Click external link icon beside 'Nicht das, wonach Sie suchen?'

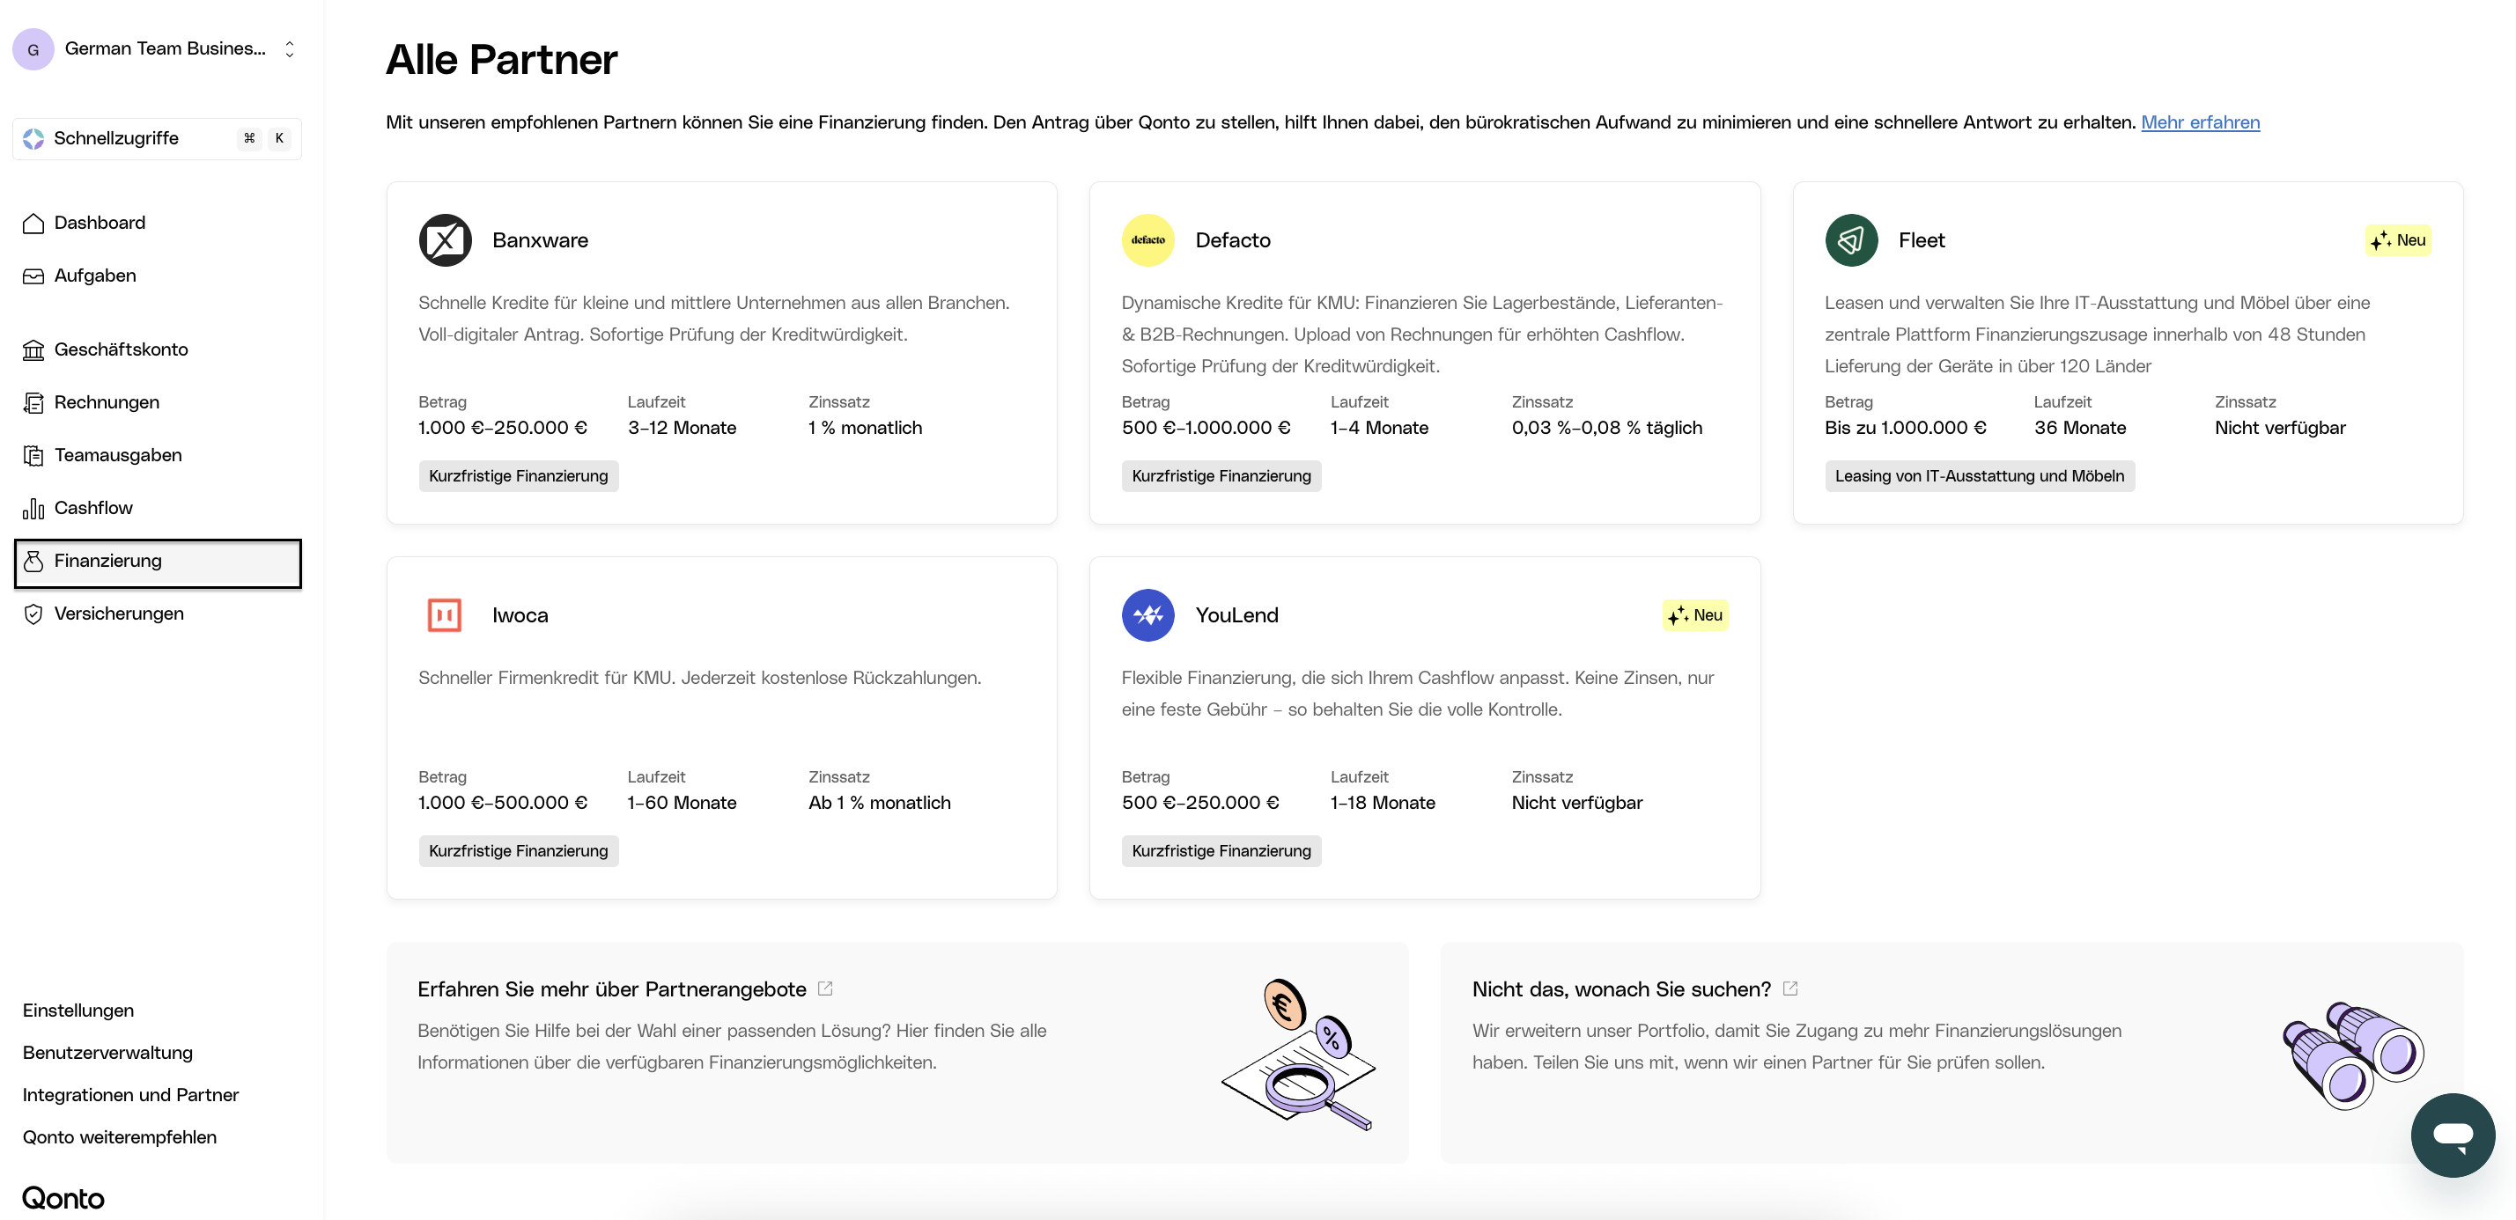1790,988
